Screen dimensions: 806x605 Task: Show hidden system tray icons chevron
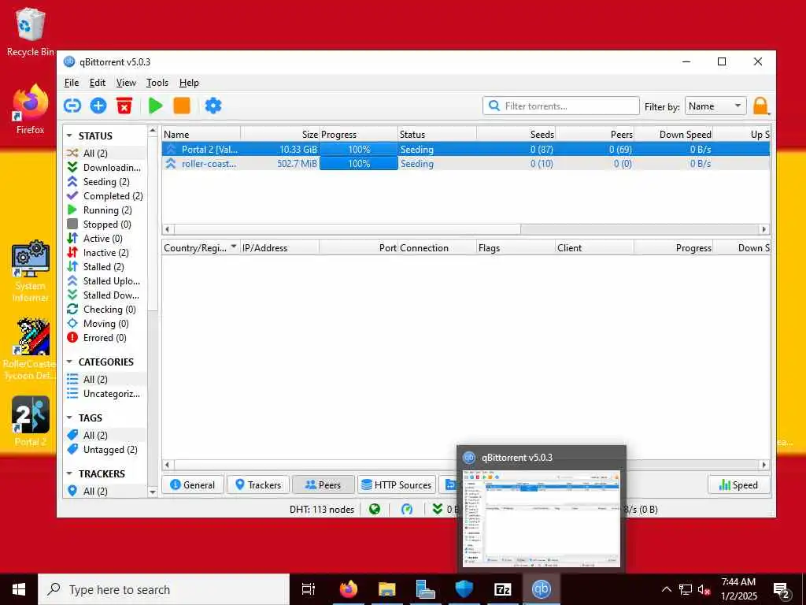666,589
